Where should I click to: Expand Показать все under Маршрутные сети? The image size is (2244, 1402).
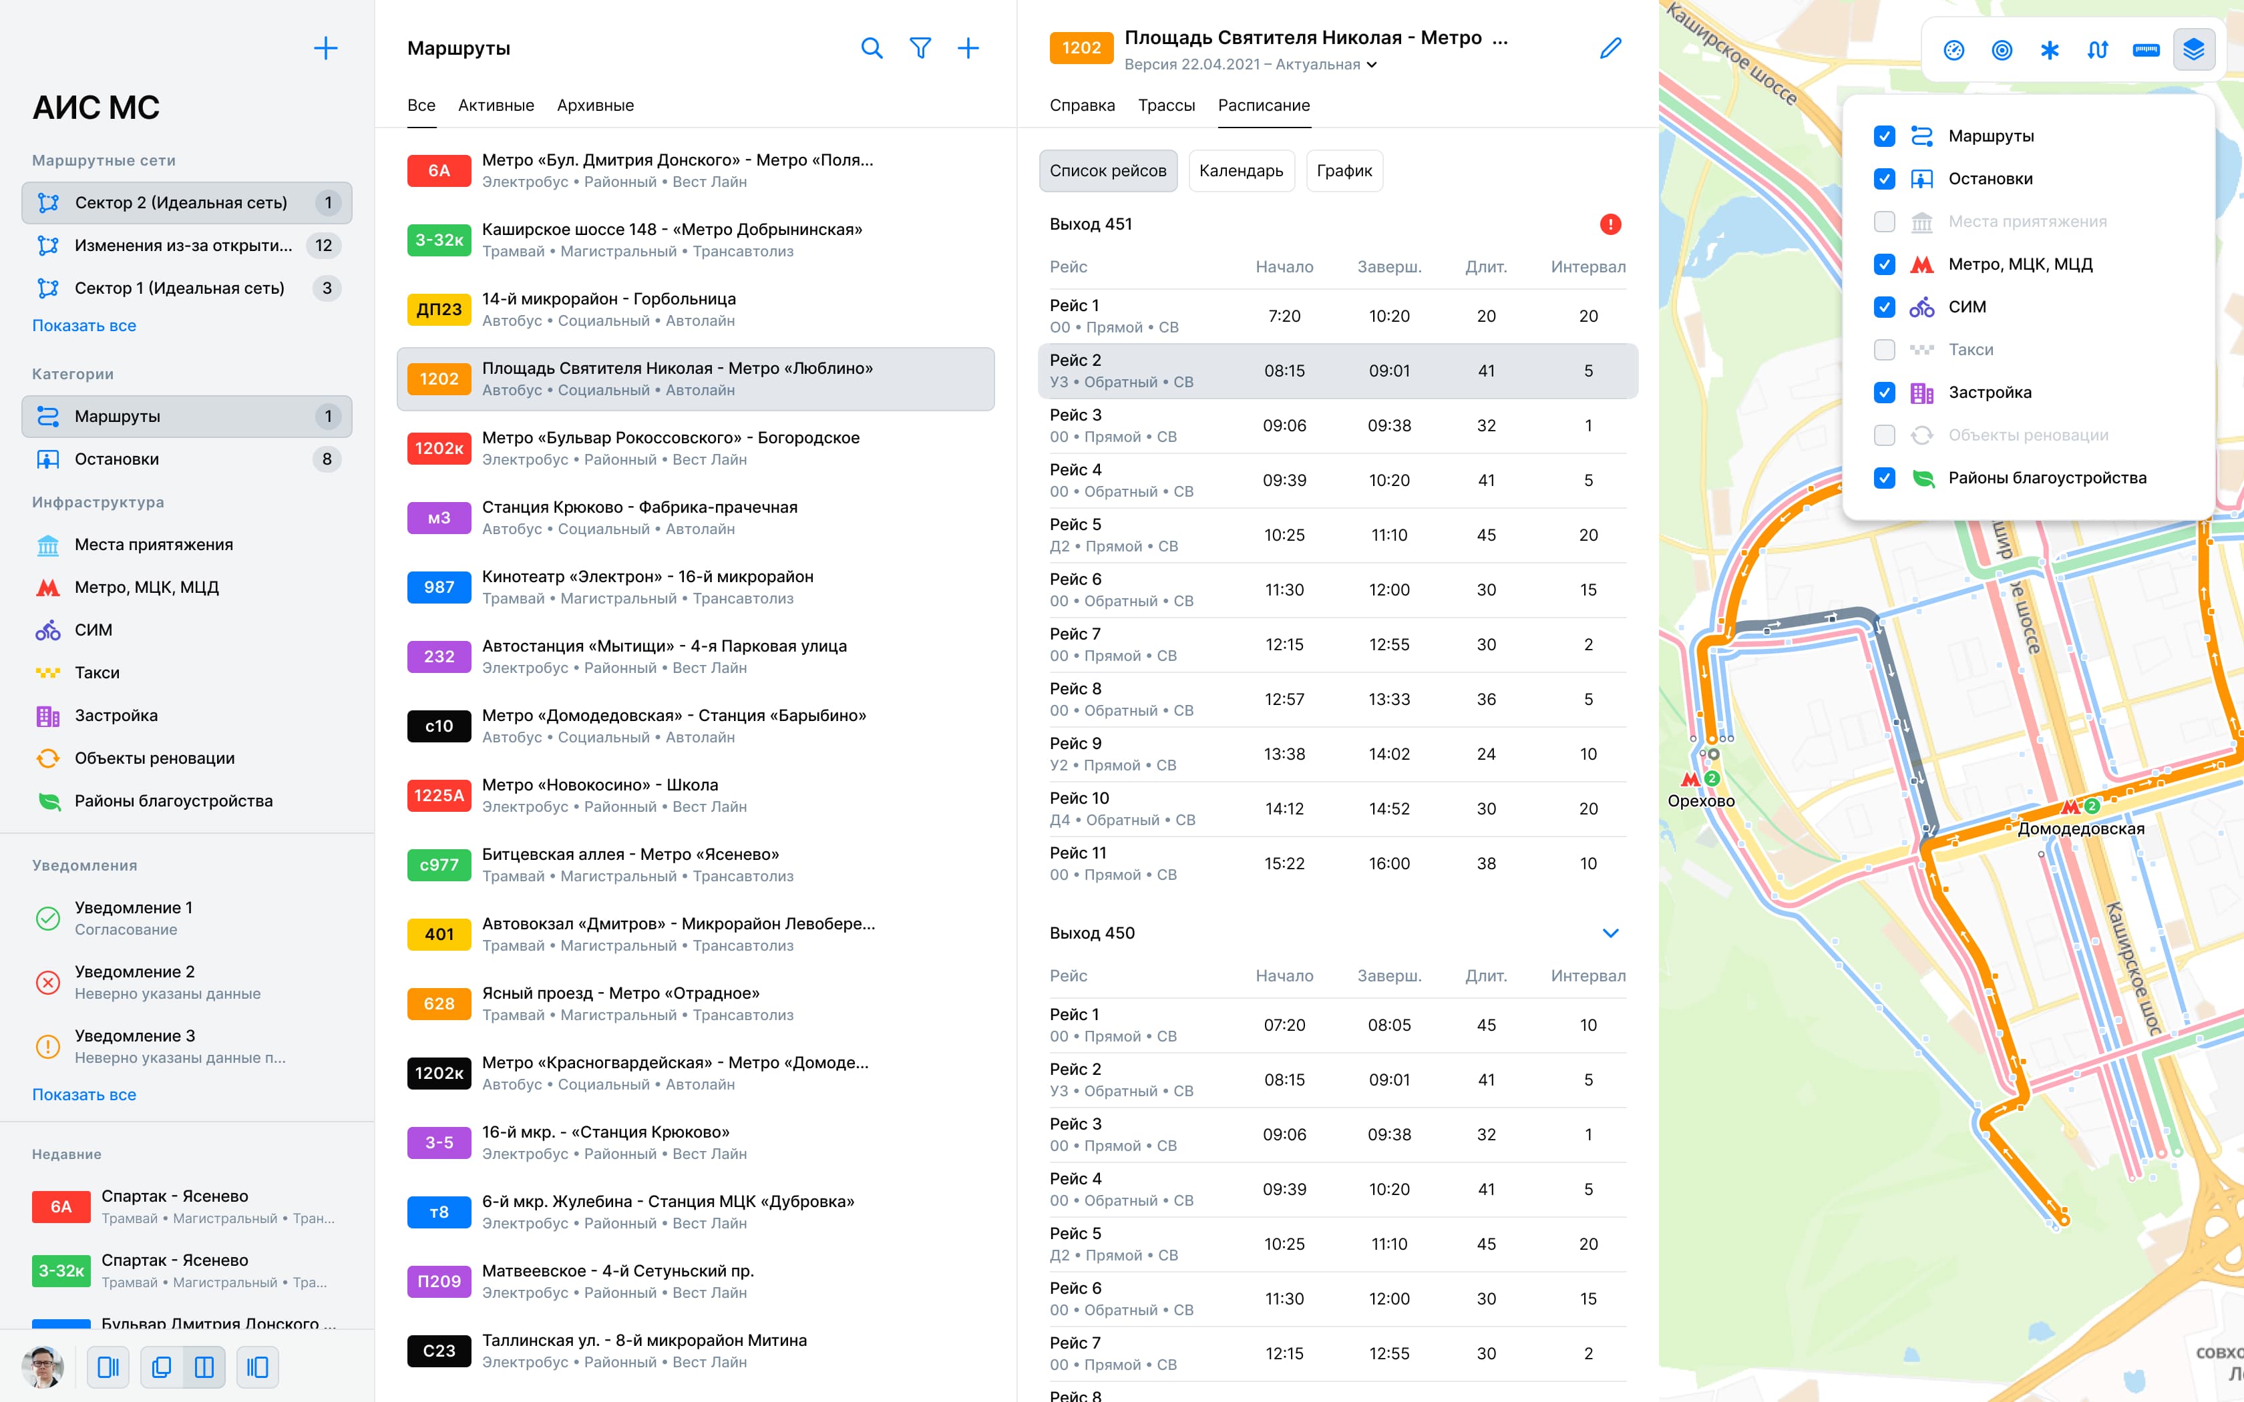pos(83,324)
